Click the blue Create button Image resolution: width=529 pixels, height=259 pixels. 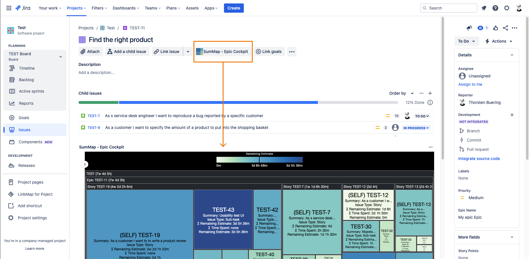pyautogui.click(x=234, y=8)
